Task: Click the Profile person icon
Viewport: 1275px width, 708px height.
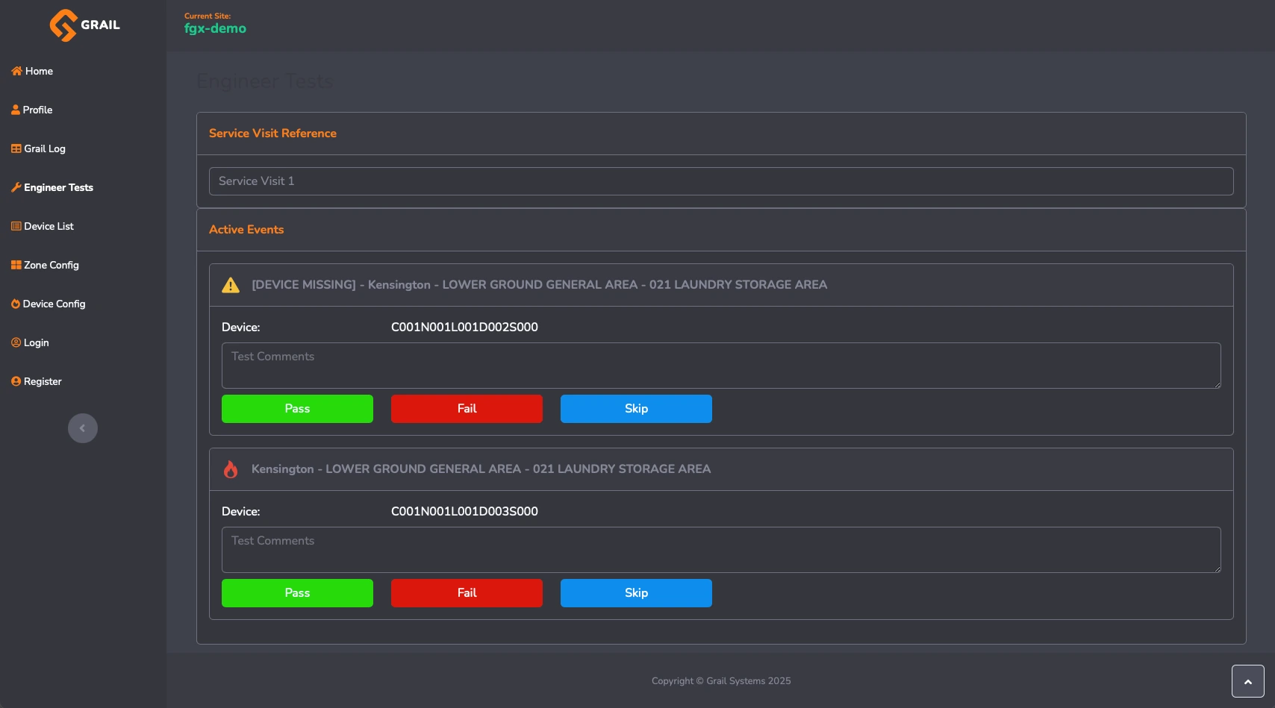Action: [x=16, y=110]
